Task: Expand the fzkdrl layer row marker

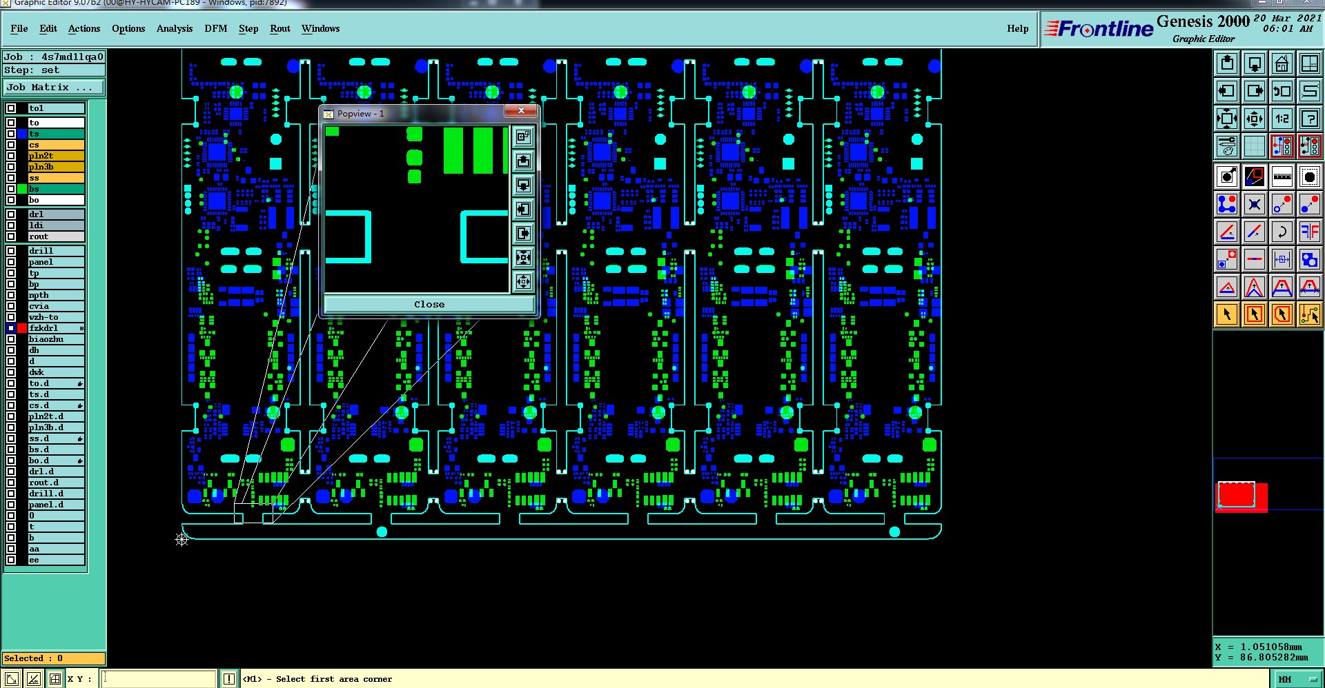Action: 81,328
